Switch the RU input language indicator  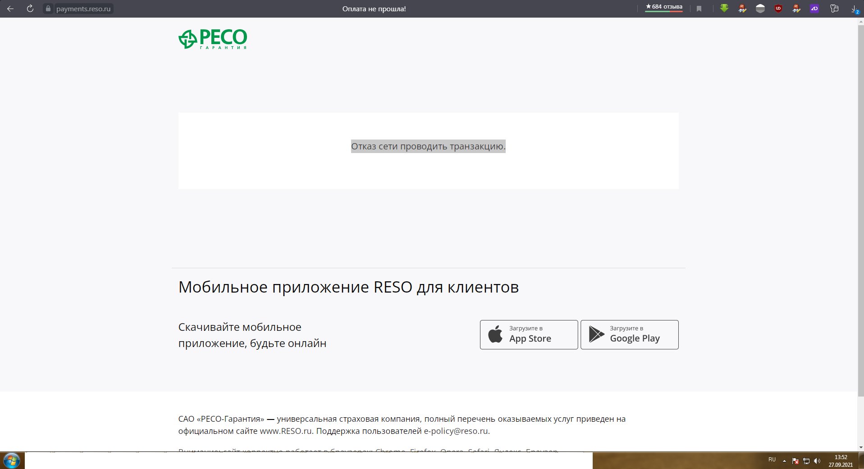point(772,460)
